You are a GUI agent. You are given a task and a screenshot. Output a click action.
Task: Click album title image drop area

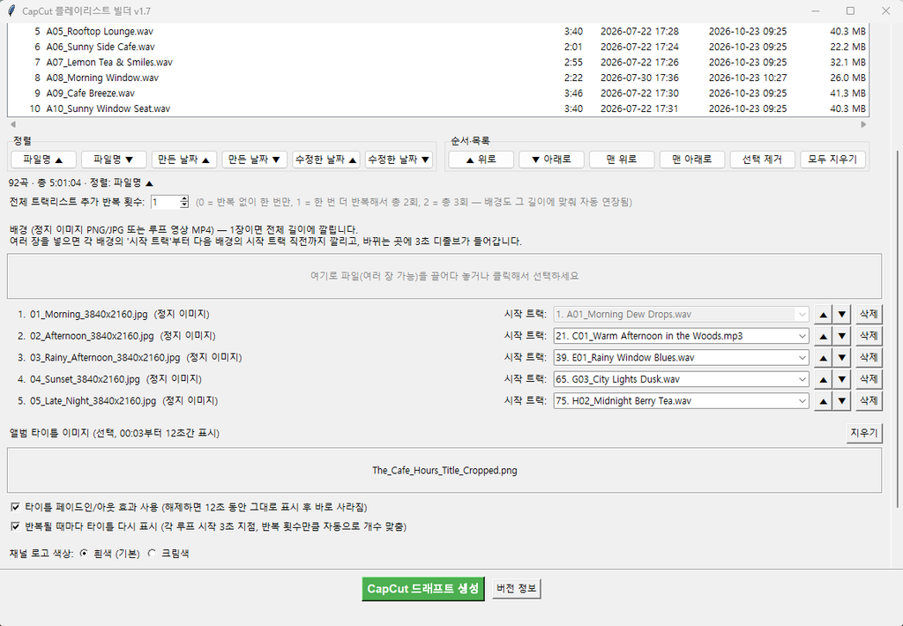pos(444,471)
